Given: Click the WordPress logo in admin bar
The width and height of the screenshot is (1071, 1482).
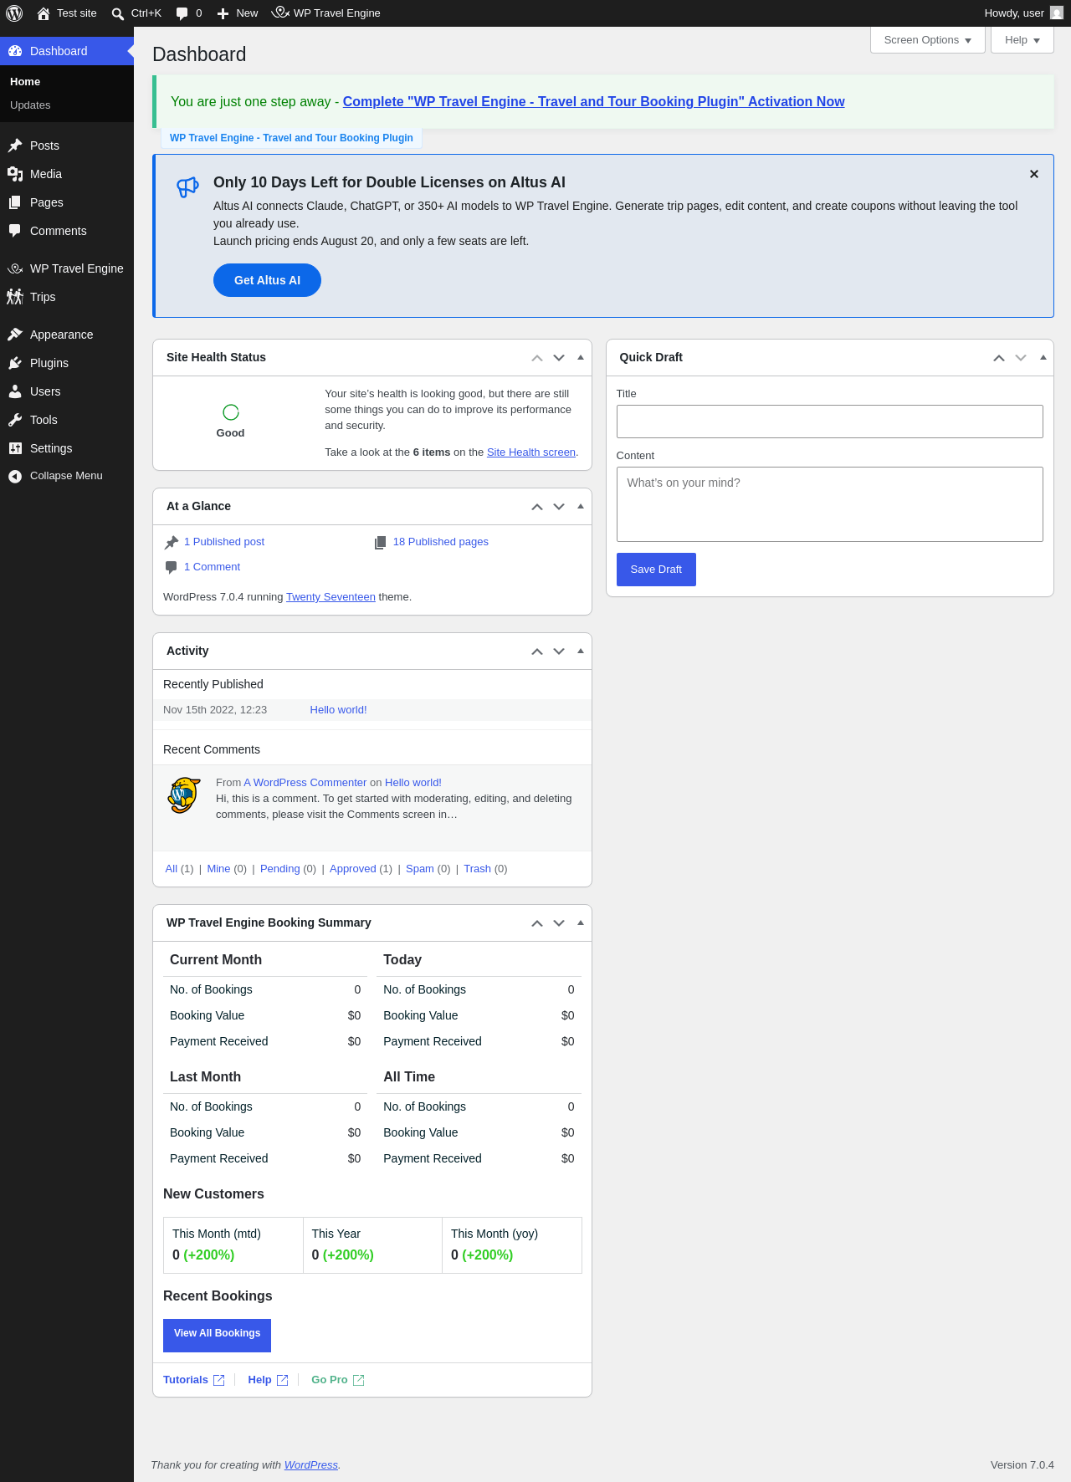Looking at the screenshot, I should pyautogui.click(x=14, y=13).
